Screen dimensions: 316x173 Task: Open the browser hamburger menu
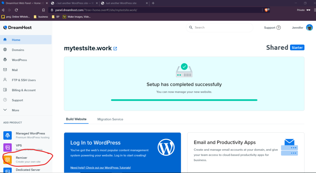[x=314, y=10]
